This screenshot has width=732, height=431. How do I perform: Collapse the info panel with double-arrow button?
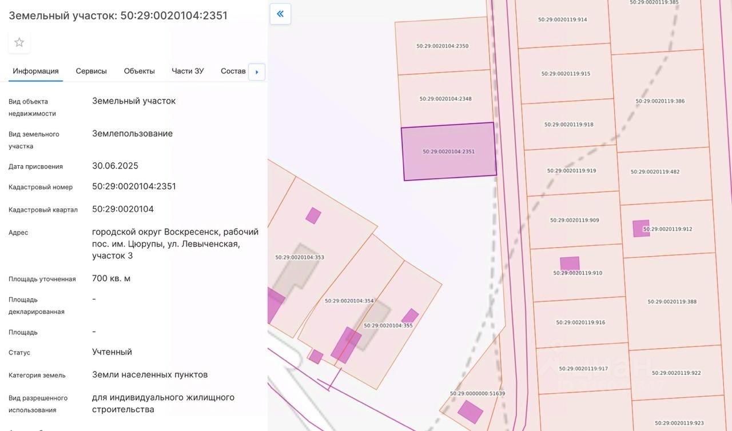pyautogui.click(x=280, y=14)
